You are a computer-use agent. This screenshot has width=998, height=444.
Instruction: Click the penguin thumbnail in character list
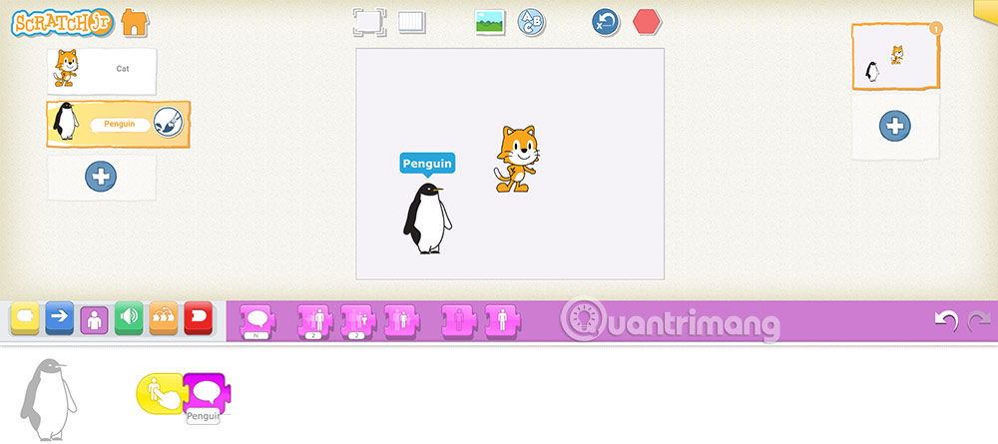[x=65, y=122]
